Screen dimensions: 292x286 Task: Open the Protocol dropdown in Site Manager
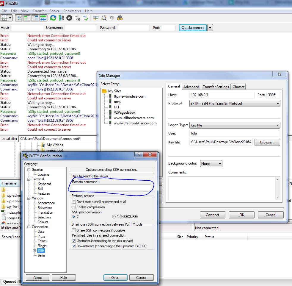[x=235, y=104]
